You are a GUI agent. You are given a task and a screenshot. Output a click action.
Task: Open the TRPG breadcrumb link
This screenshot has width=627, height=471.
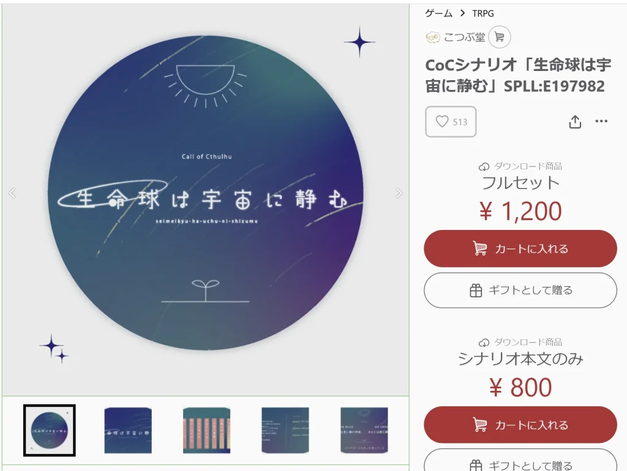[x=482, y=13]
